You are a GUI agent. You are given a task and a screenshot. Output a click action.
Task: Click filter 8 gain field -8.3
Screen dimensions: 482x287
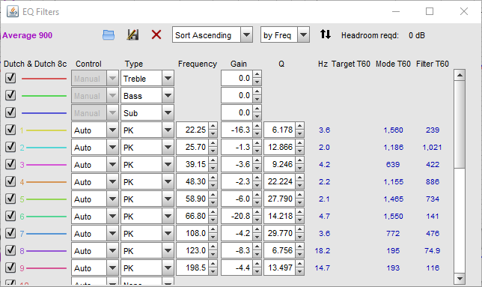point(237,250)
